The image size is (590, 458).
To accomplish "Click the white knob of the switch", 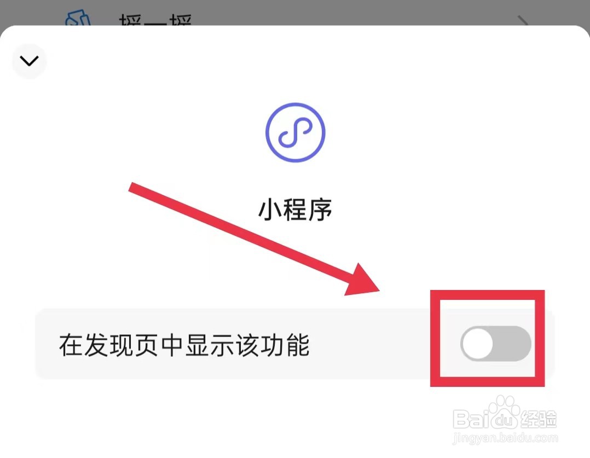I will tap(478, 344).
